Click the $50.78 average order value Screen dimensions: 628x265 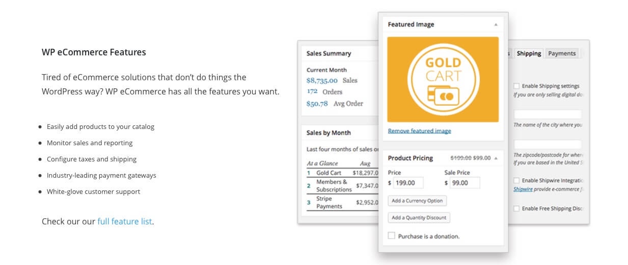pyautogui.click(x=317, y=104)
